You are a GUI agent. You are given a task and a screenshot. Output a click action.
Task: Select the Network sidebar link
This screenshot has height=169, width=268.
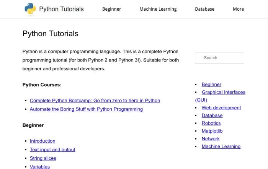211,139
